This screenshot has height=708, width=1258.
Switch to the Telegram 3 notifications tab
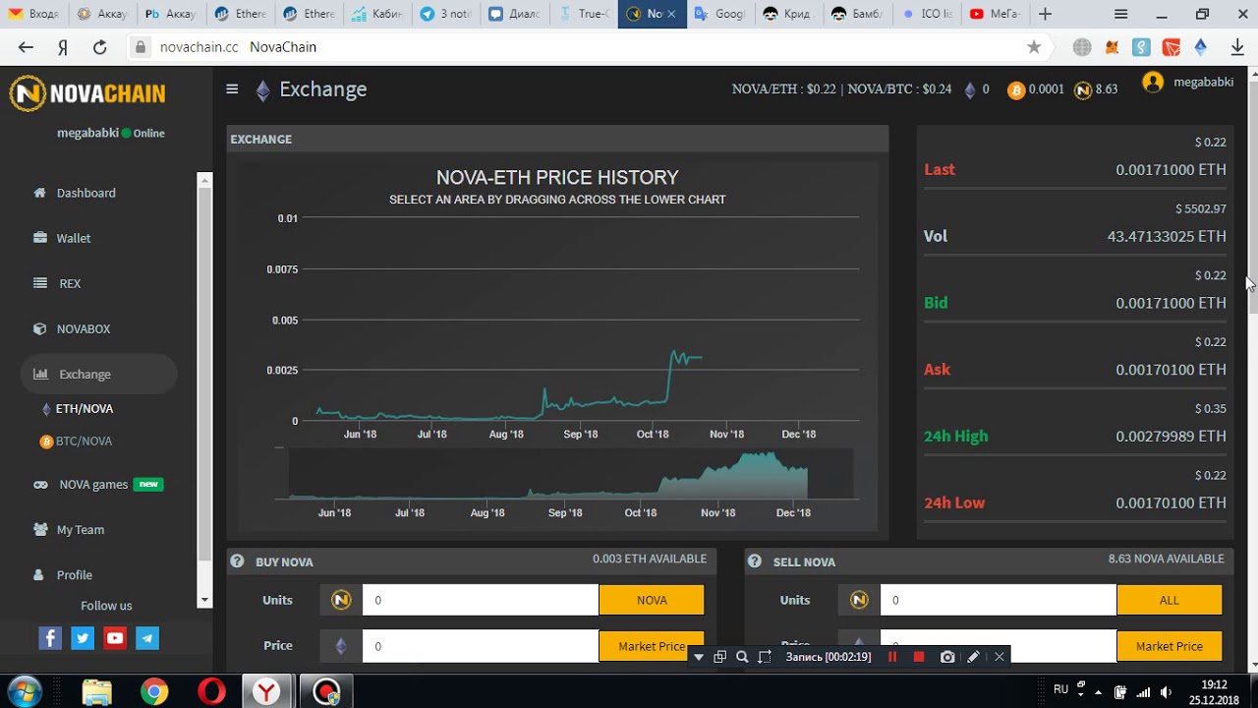[x=446, y=14]
